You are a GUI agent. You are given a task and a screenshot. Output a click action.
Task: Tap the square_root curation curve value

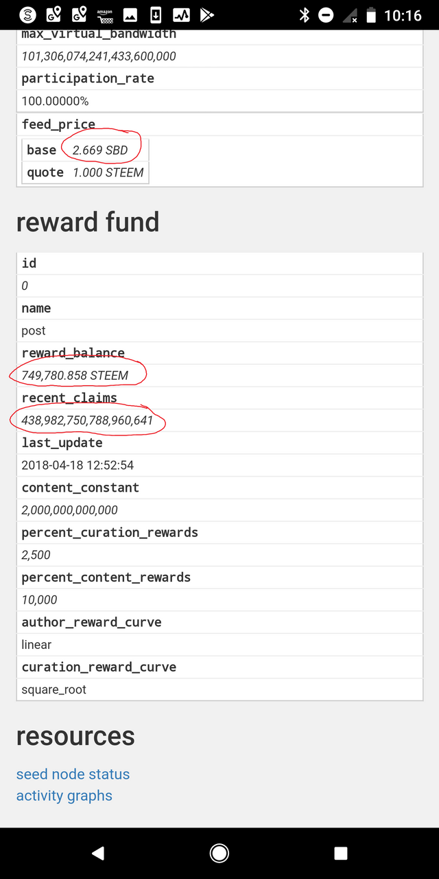tap(54, 689)
